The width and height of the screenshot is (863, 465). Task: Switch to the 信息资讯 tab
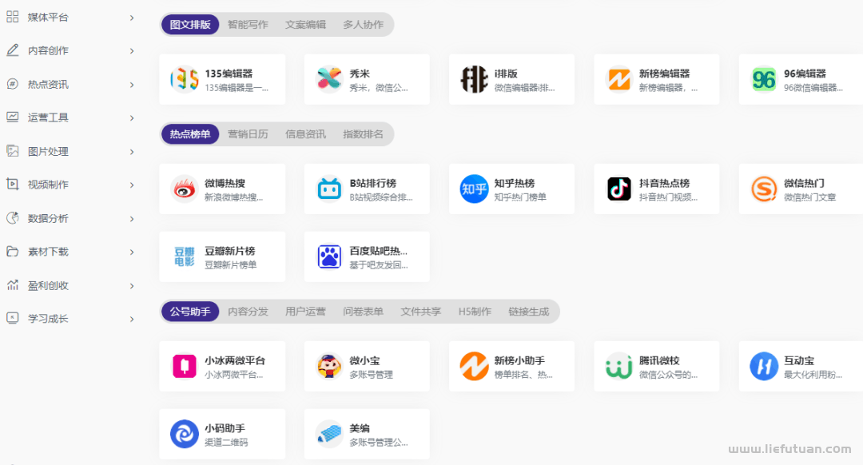tap(305, 133)
